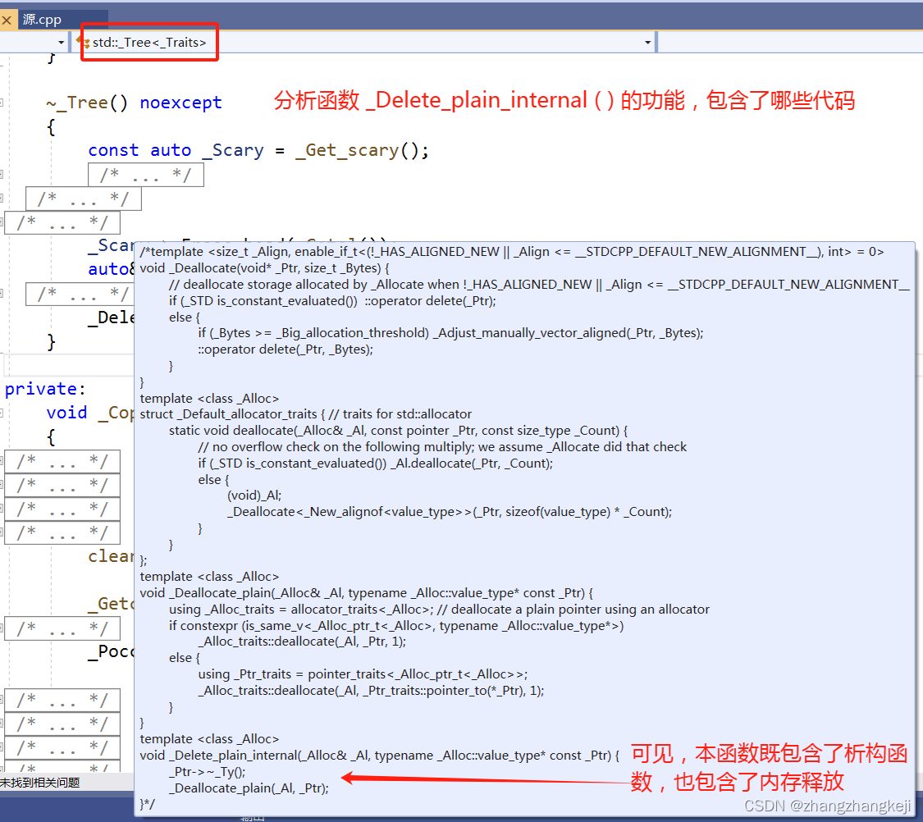Expand collapsed comment below the _Get_scary line
Image resolution: width=923 pixels, height=822 pixels.
(x=146, y=175)
